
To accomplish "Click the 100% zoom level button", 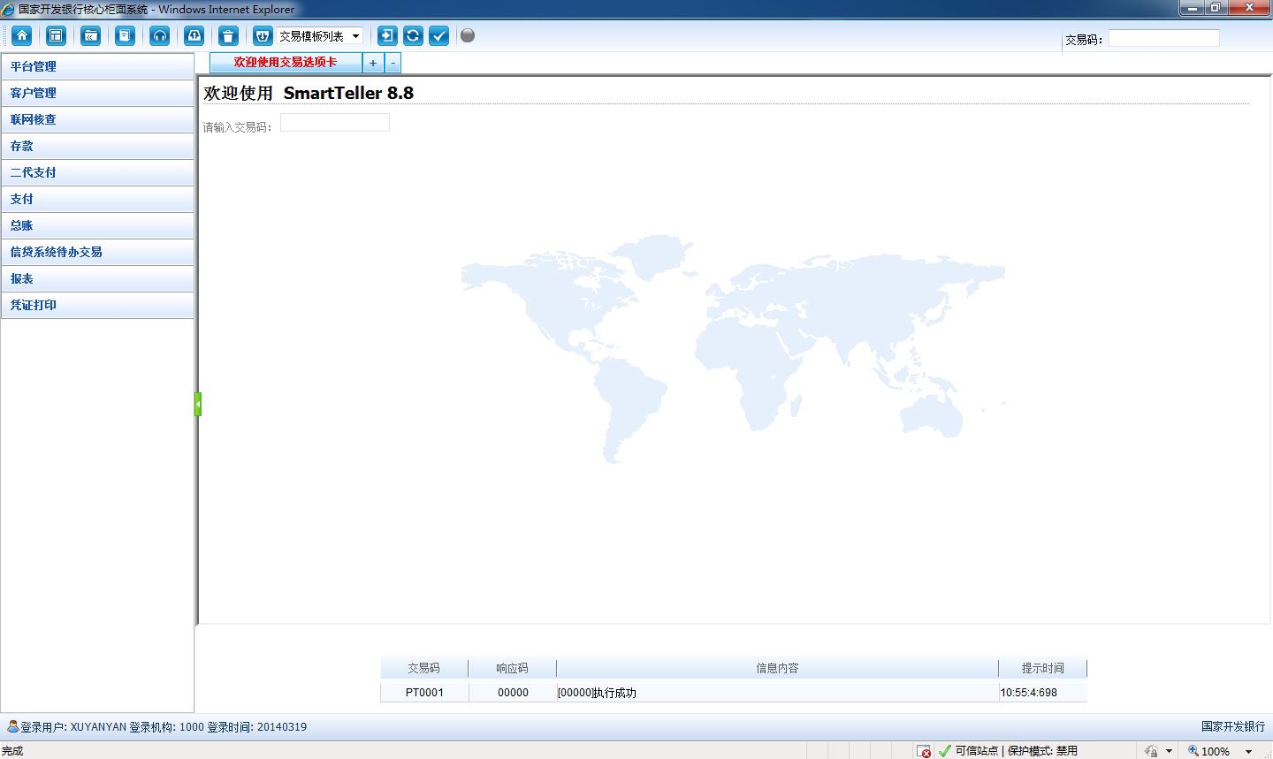I will click(x=1209, y=751).
